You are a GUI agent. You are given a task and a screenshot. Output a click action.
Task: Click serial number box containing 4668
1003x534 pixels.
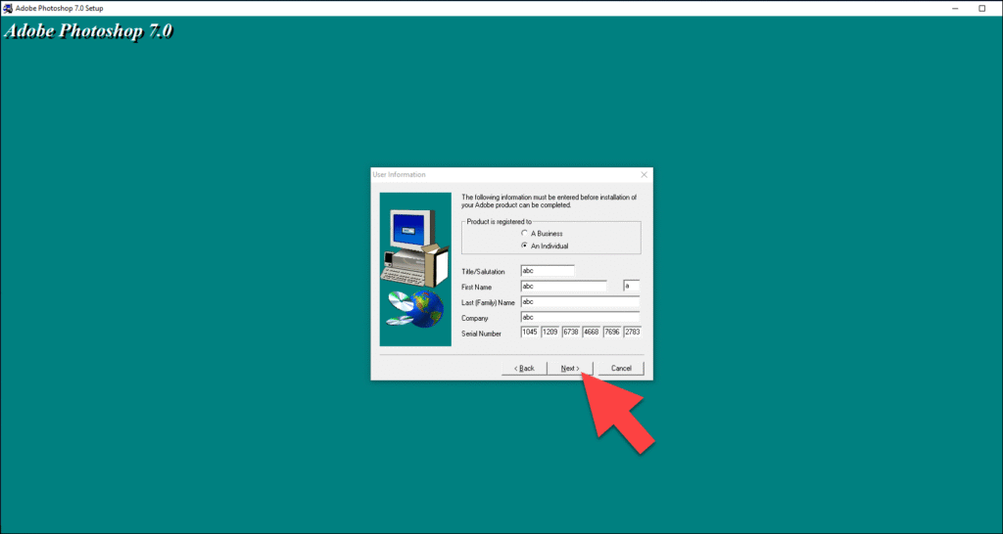pyautogui.click(x=591, y=333)
